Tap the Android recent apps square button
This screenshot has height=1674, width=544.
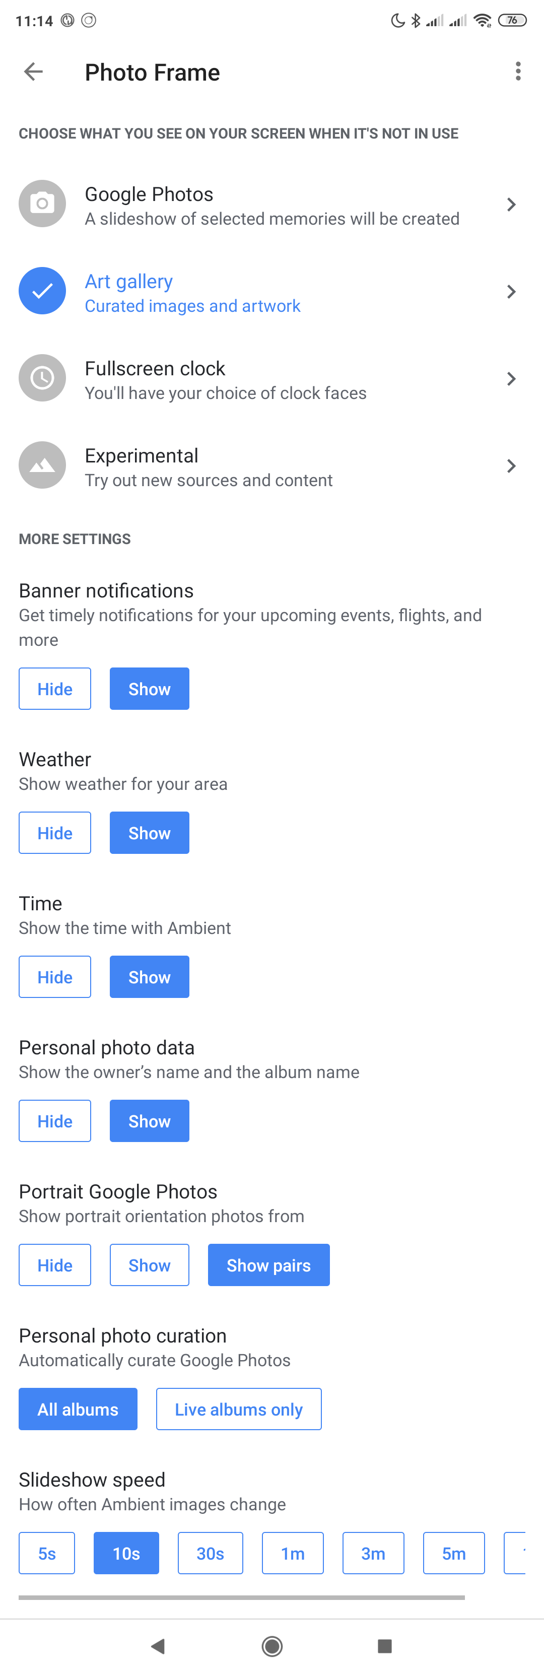coord(385,1645)
